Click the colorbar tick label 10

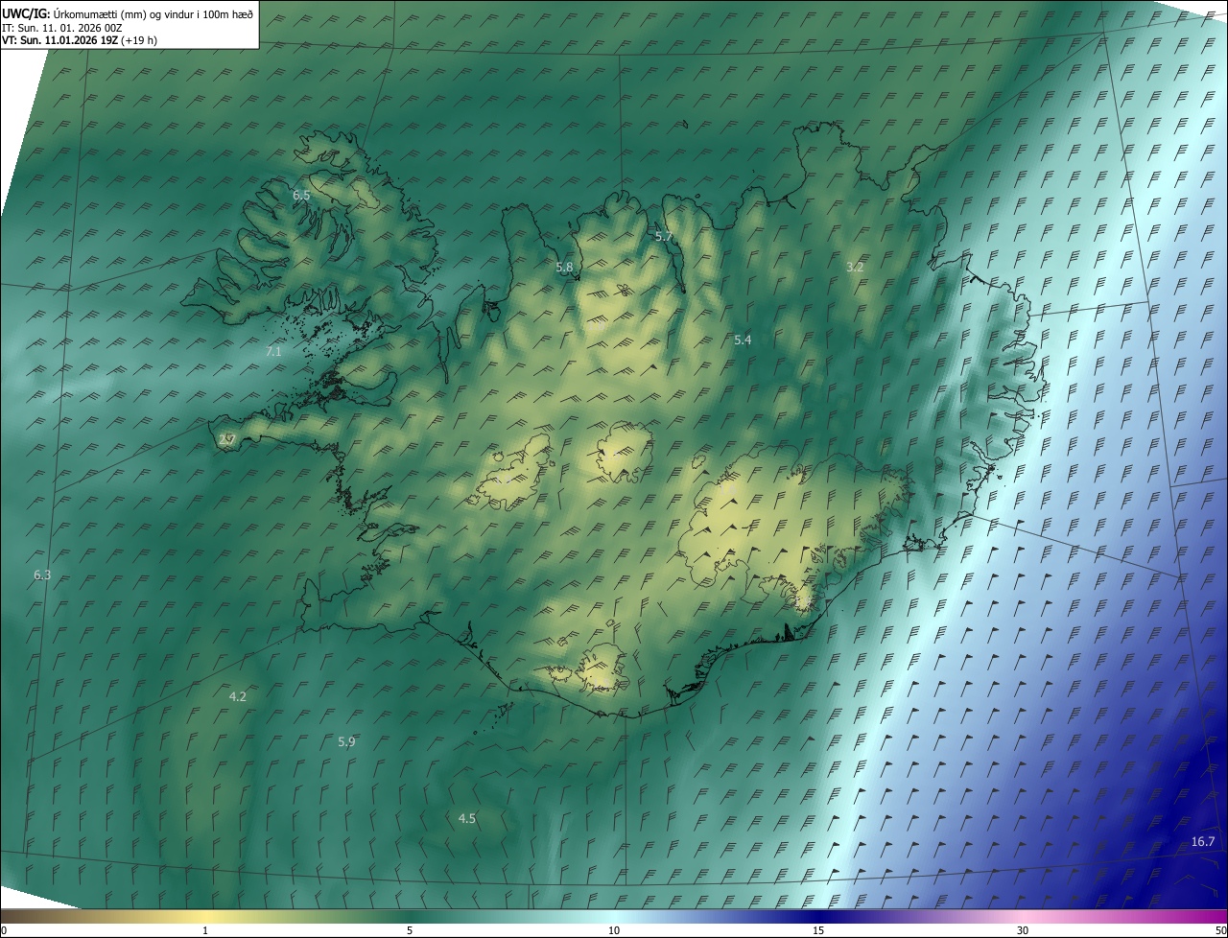coord(614,930)
